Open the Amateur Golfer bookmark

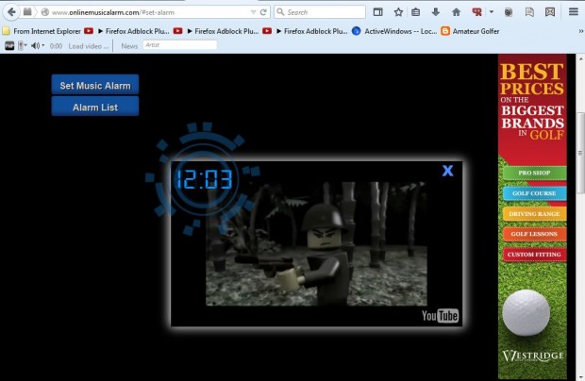click(x=471, y=31)
